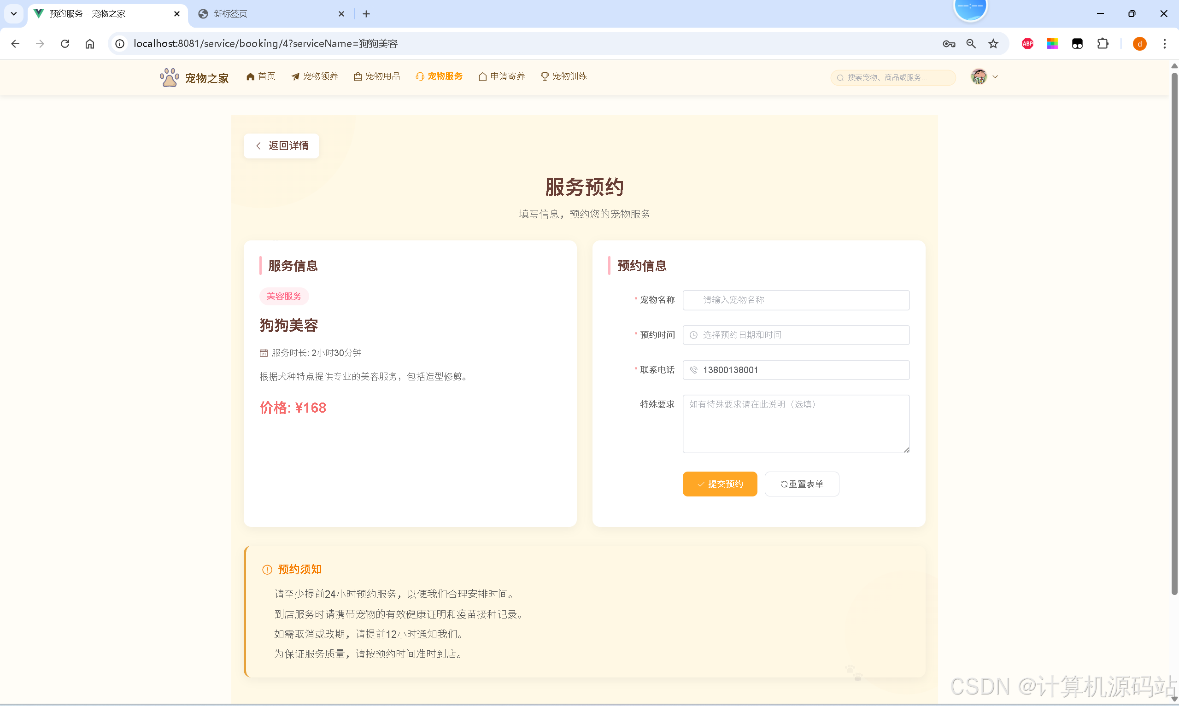The height and width of the screenshot is (706, 1179).
Task: Go to browser home page icon
Action: tap(90, 44)
